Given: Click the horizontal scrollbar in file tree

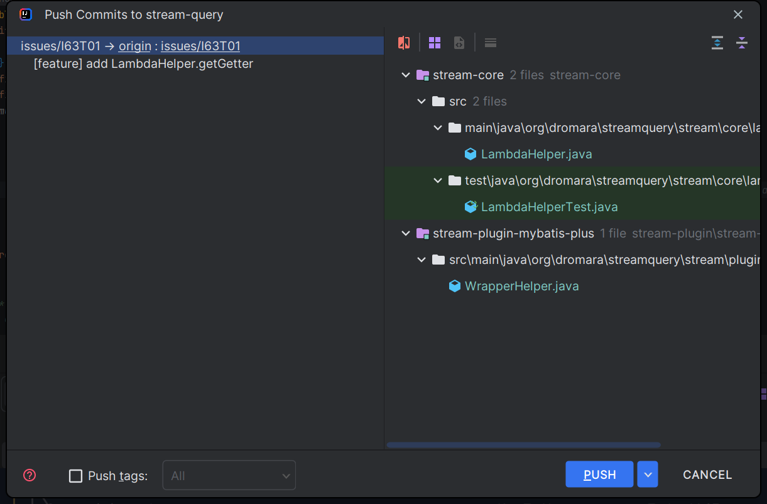Looking at the screenshot, I should [523, 445].
